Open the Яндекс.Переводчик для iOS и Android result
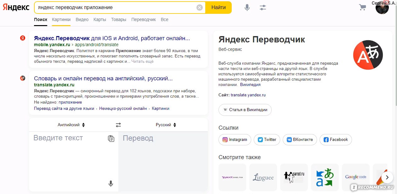397x194 pixels. (112, 38)
